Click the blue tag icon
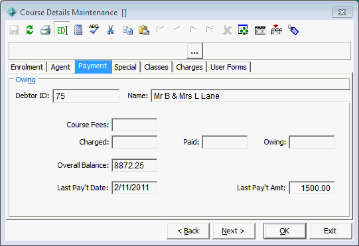Screen dimensions: 359x246 pyautogui.click(x=293, y=30)
